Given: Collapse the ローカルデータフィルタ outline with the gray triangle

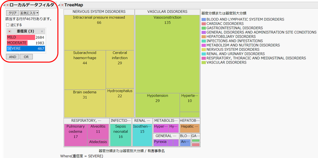Looking at the screenshot, I should [x=4, y=5].
